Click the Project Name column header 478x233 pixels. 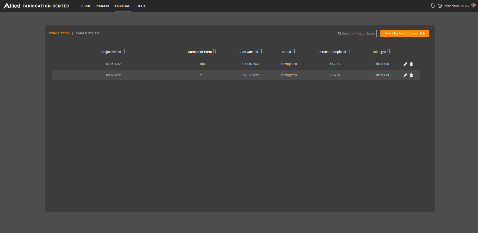(x=111, y=52)
